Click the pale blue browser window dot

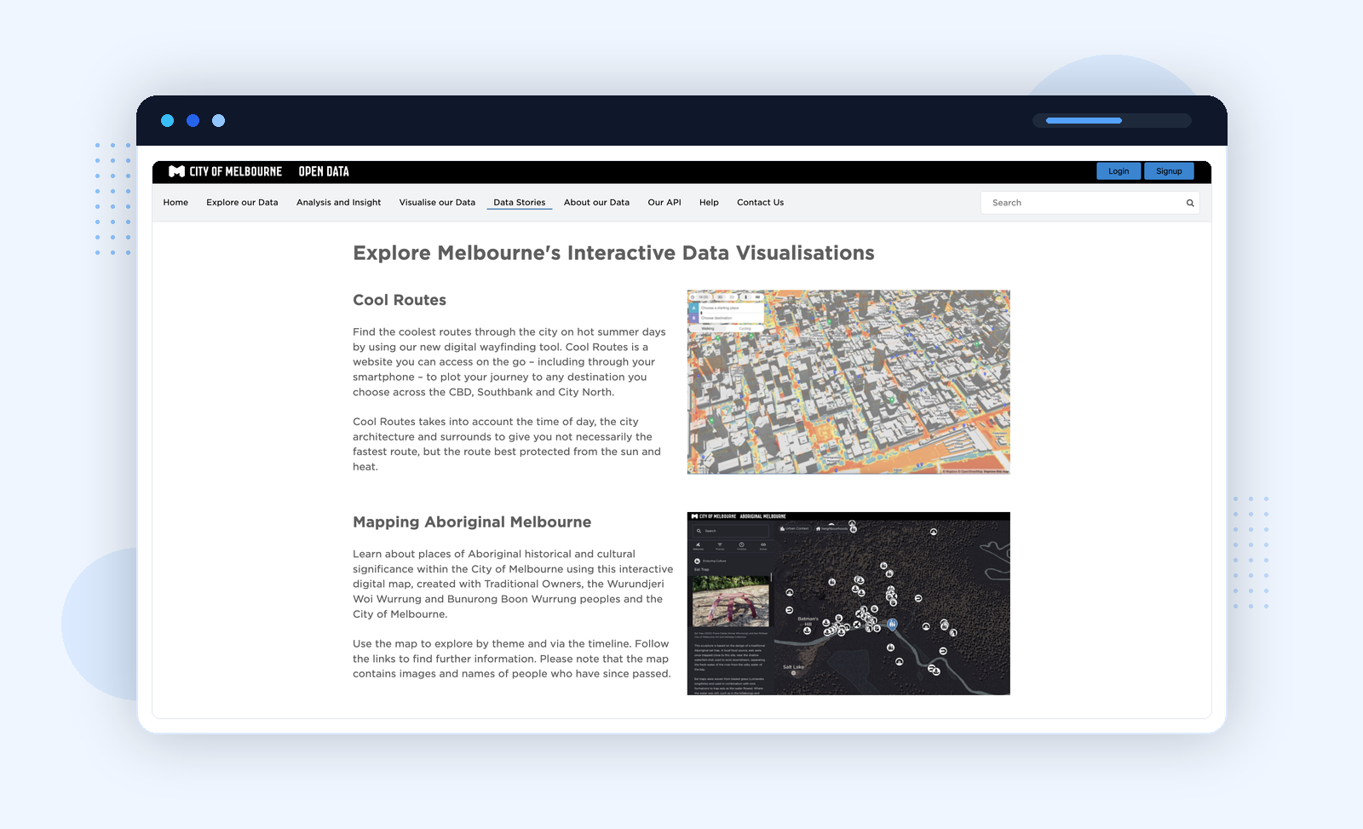219,121
